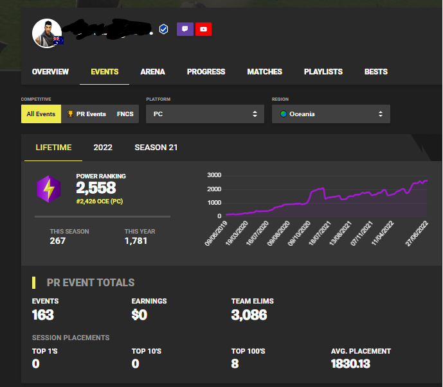Click the trophy icon on PR Events
The width and height of the screenshot is (443, 387).
70,114
